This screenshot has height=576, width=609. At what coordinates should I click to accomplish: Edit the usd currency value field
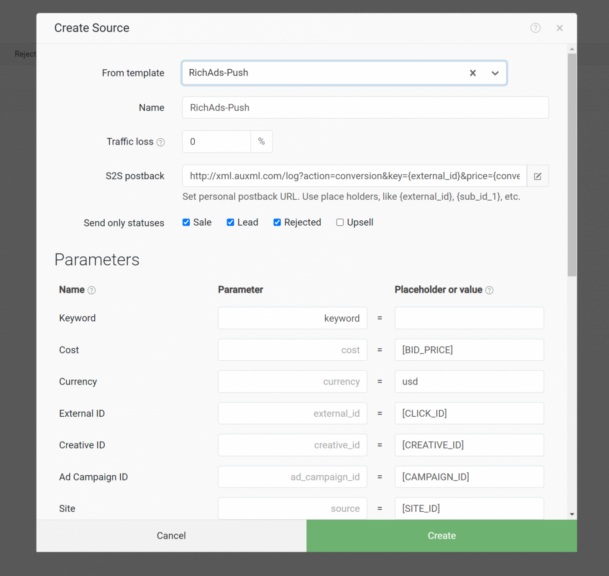point(469,381)
